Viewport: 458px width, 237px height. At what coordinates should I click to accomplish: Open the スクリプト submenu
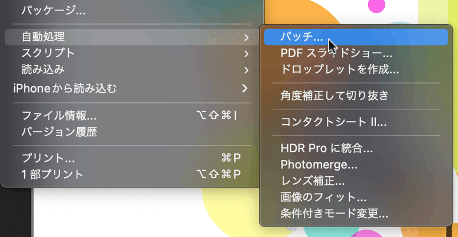132,53
